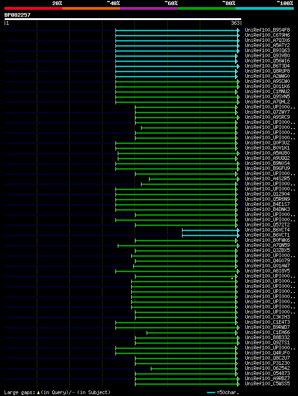Screen dimensions: 298x396
Task: Select the UniRef100_Q5R6N9 label
Action: coord(267,199)
